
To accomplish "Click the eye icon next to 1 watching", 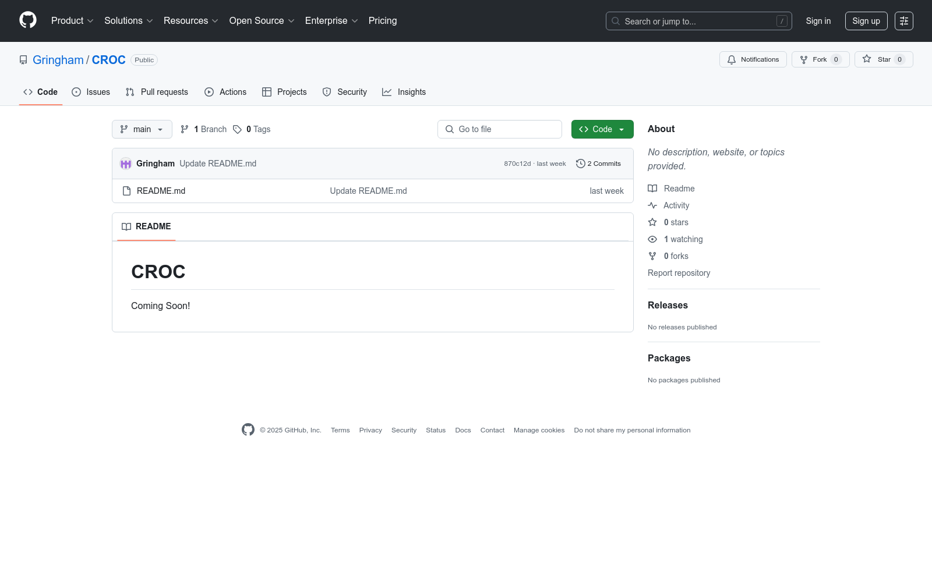I will click(652, 239).
